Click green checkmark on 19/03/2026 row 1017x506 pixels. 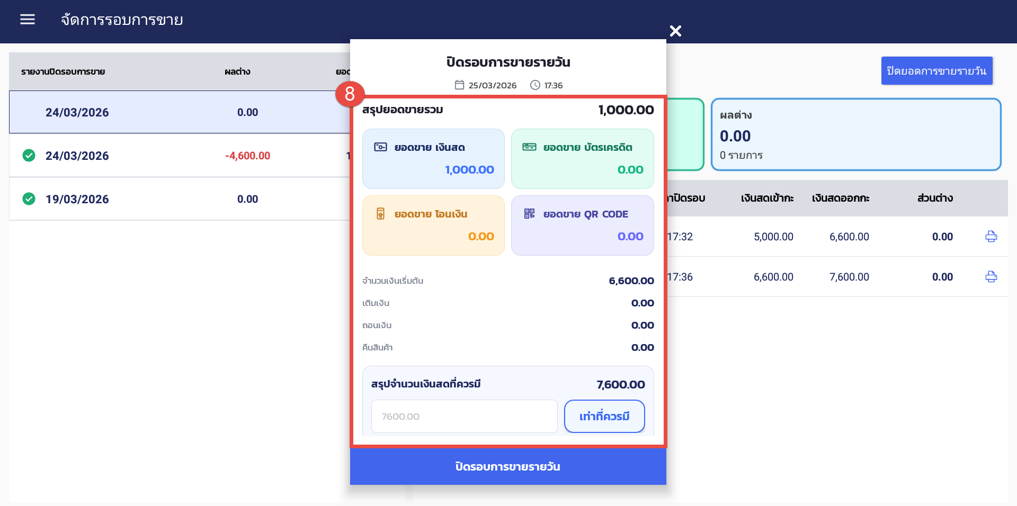click(x=29, y=199)
